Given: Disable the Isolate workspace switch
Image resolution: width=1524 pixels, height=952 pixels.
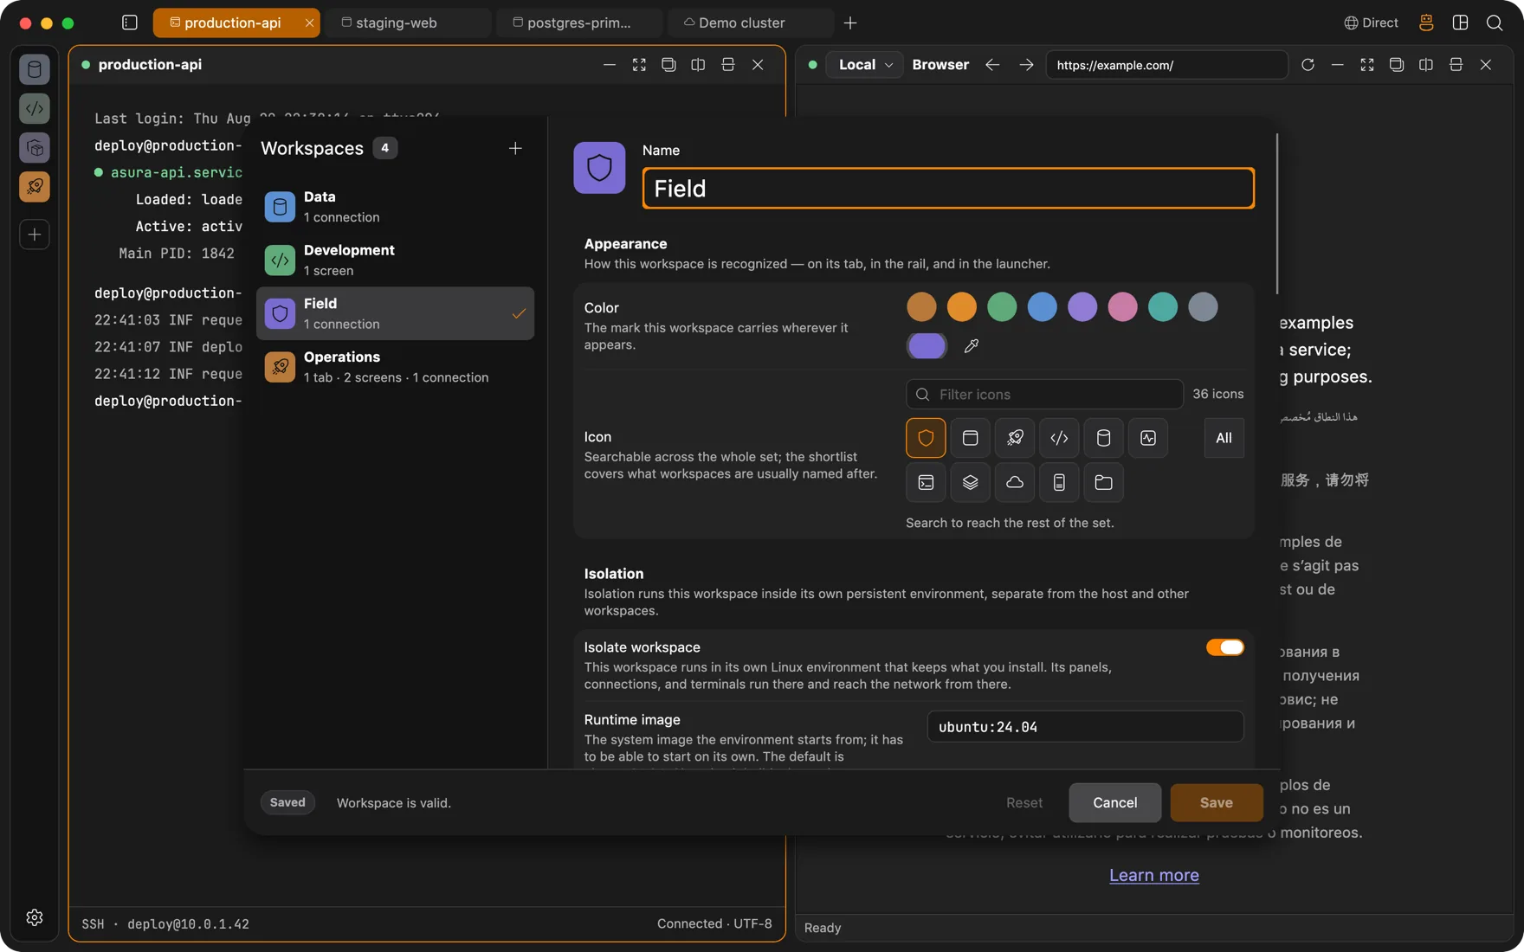Looking at the screenshot, I should point(1224,647).
